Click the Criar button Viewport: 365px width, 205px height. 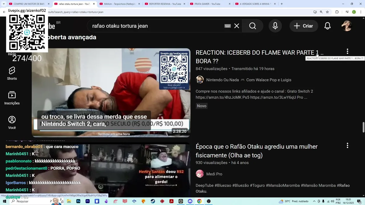[304, 26]
